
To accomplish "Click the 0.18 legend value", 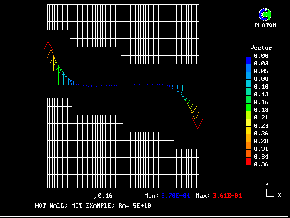I will coord(261,110).
